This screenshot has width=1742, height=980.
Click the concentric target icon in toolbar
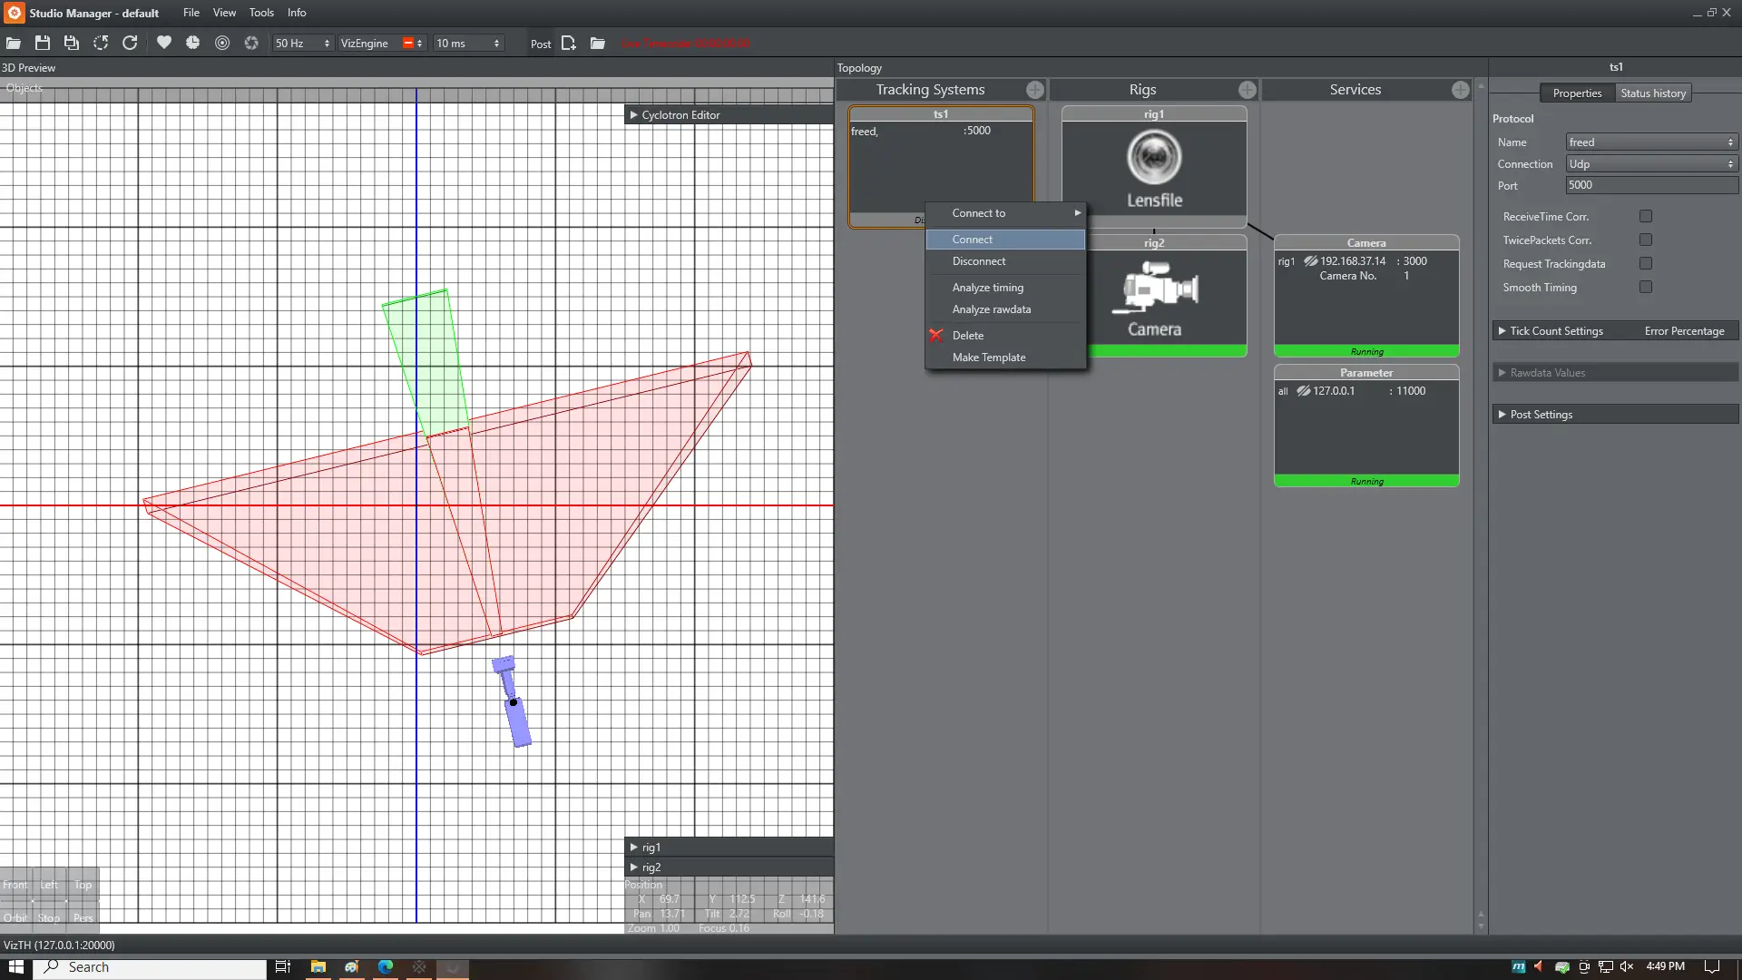[222, 43]
